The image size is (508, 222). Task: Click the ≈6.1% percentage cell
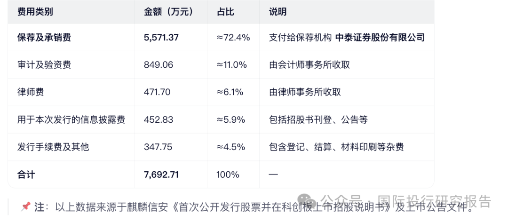pos(230,92)
